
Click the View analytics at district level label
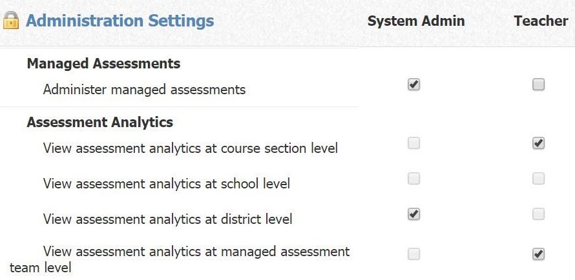coord(167,219)
